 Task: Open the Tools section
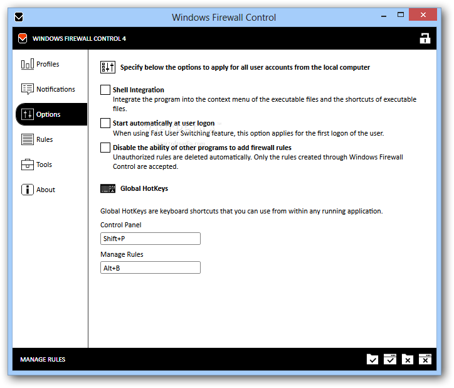click(36, 164)
